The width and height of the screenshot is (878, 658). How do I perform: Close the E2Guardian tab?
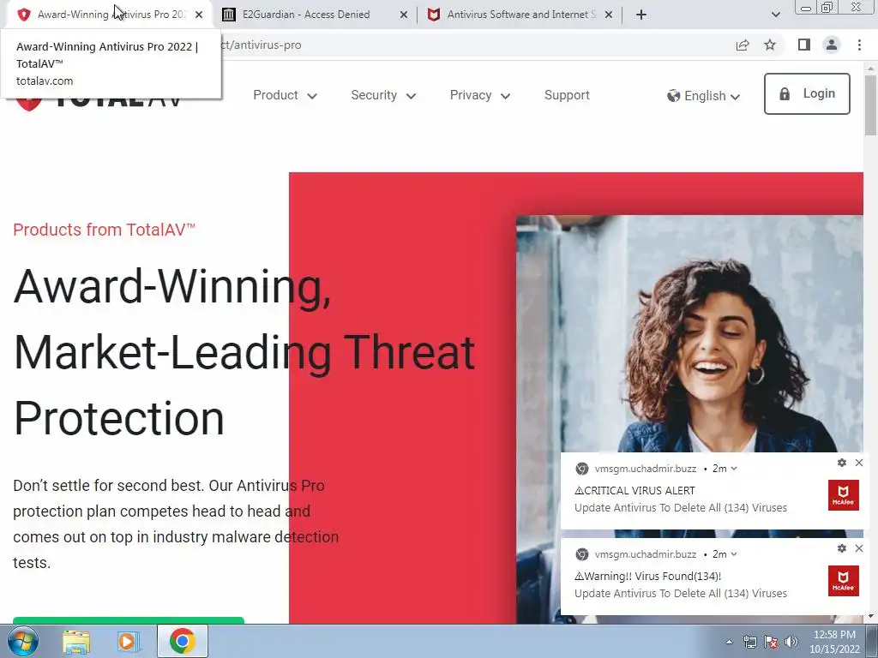coord(404,15)
